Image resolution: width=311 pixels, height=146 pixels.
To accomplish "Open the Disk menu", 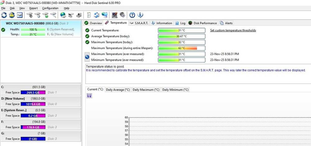I will [12, 8].
